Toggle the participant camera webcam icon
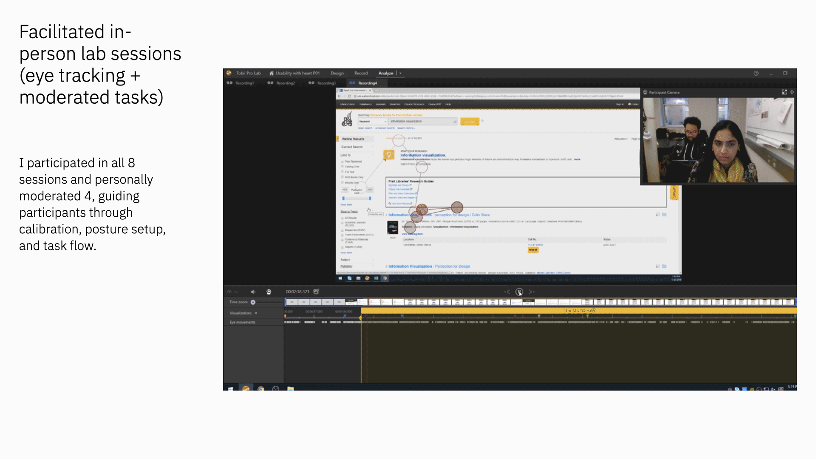 pos(269,292)
